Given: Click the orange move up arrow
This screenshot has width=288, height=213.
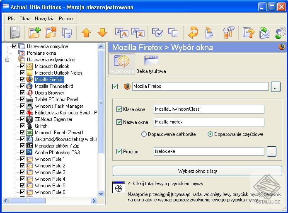Looking at the screenshot, I should click(86, 33).
